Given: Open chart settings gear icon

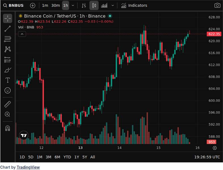Looking at the screenshot, I should [x=214, y=148].
